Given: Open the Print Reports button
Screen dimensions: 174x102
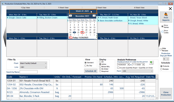Looking at the screenshot, I should [166, 17].
